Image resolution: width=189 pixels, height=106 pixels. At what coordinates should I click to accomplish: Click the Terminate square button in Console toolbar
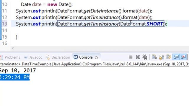(131, 57)
